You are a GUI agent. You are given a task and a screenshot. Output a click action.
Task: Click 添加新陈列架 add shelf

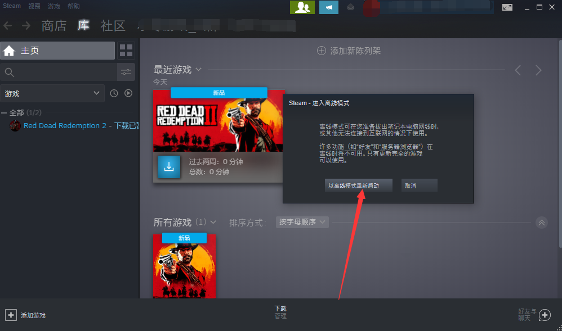point(349,51)
